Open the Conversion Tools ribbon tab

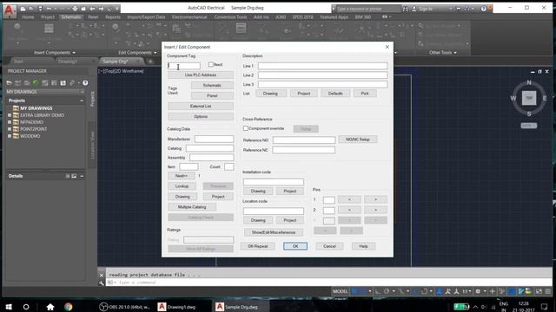coord(230,17)
